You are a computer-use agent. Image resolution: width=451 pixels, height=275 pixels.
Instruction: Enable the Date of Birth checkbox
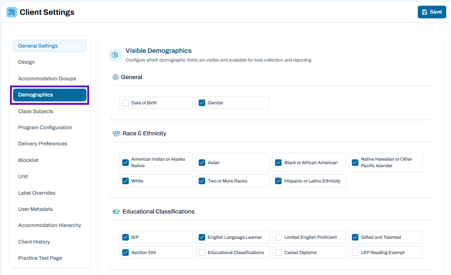pyautogui.click(x=125, y=103)
